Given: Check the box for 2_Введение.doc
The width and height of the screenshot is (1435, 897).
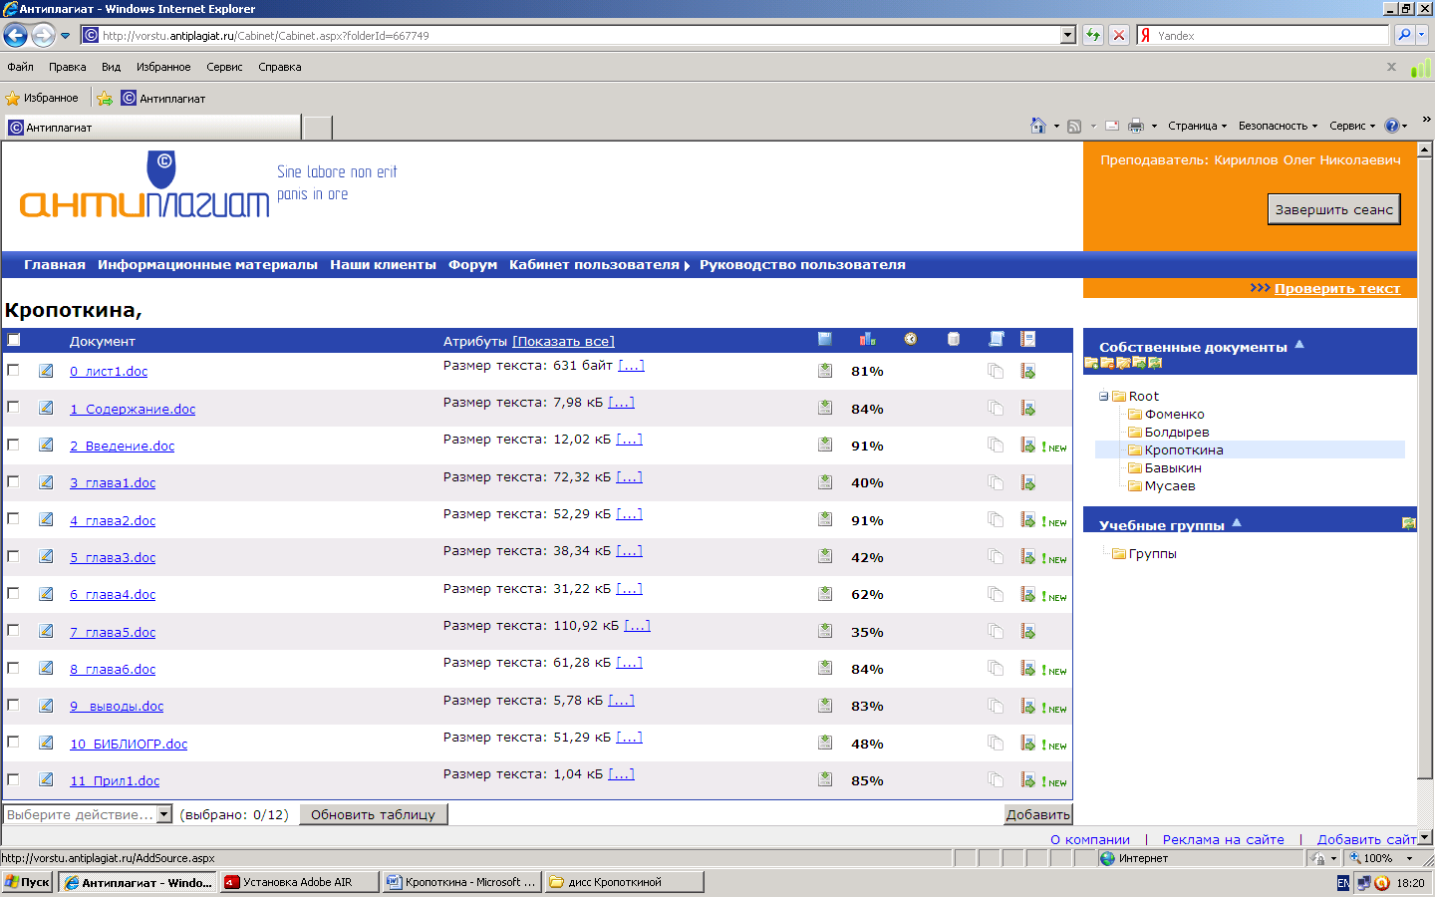Looking at the screenshot, I should point(14,445).
